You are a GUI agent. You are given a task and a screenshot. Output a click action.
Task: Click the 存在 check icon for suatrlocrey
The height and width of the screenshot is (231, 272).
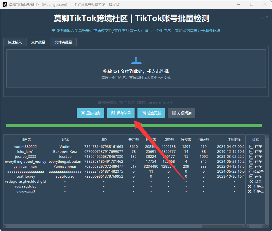[x=251, y=176]
